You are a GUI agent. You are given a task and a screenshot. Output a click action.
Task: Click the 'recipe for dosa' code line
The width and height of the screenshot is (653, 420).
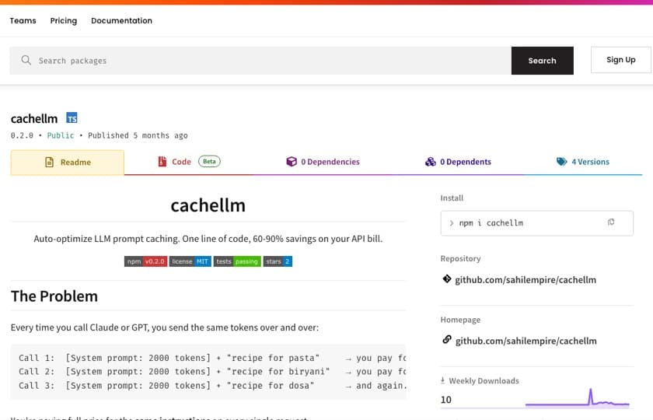pos(212,386)
